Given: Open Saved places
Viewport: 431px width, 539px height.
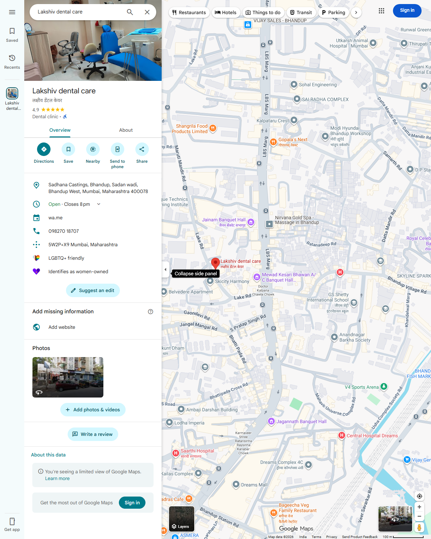Looking at the screenshot, I should 12,35.
